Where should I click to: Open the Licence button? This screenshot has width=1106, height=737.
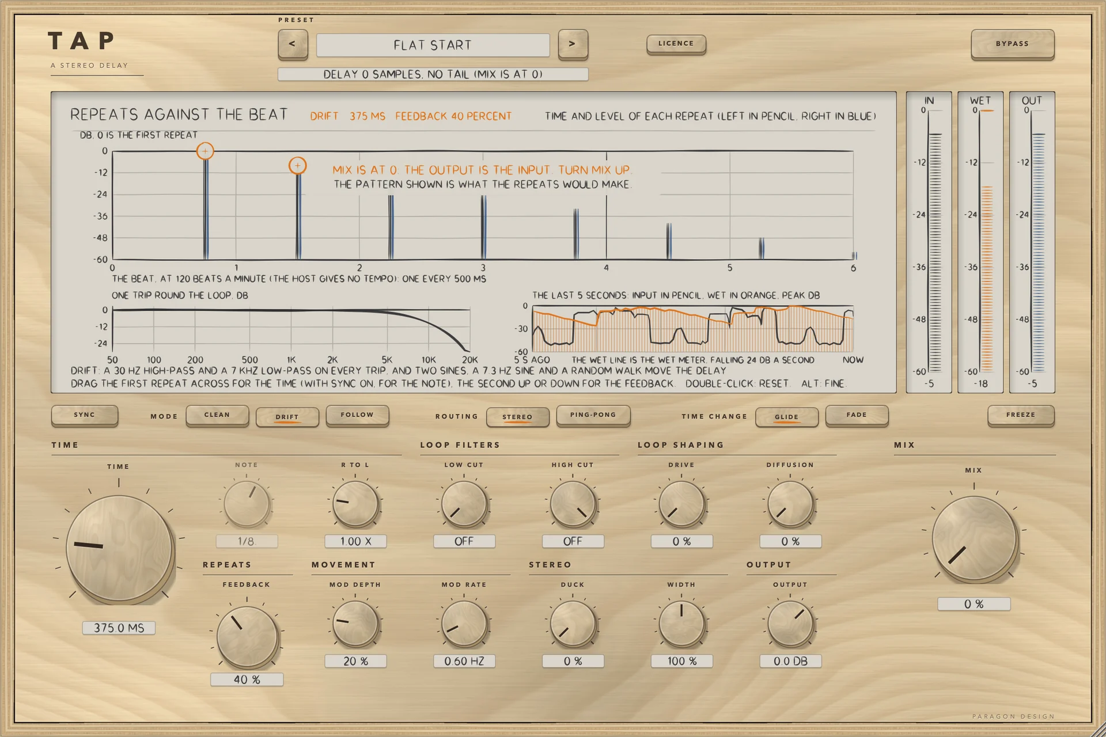(x=676, y=44)
